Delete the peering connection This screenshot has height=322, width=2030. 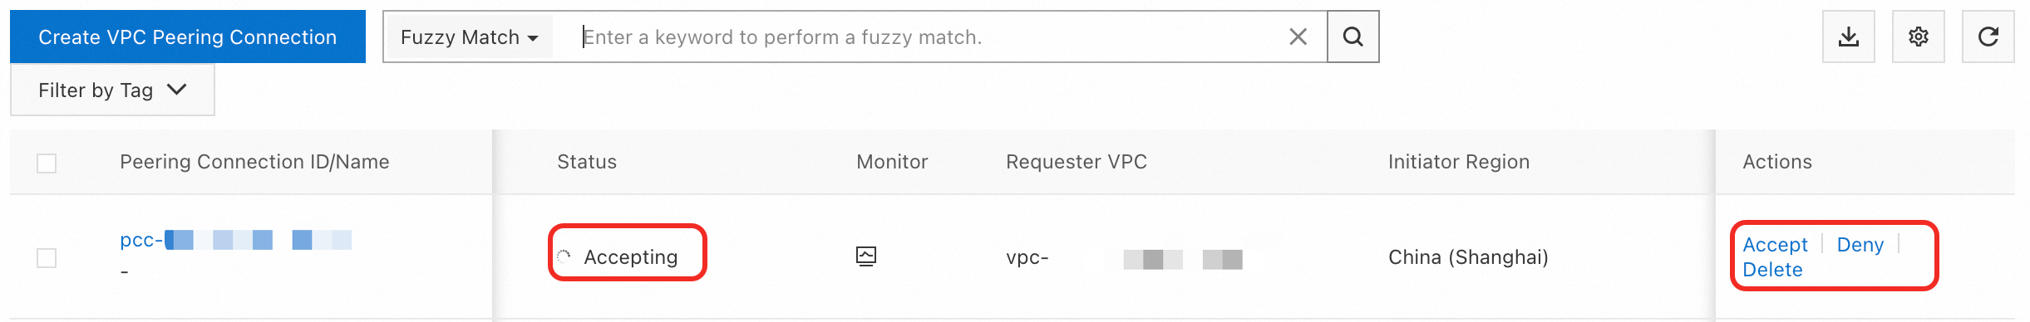(x=1772, y=270)
